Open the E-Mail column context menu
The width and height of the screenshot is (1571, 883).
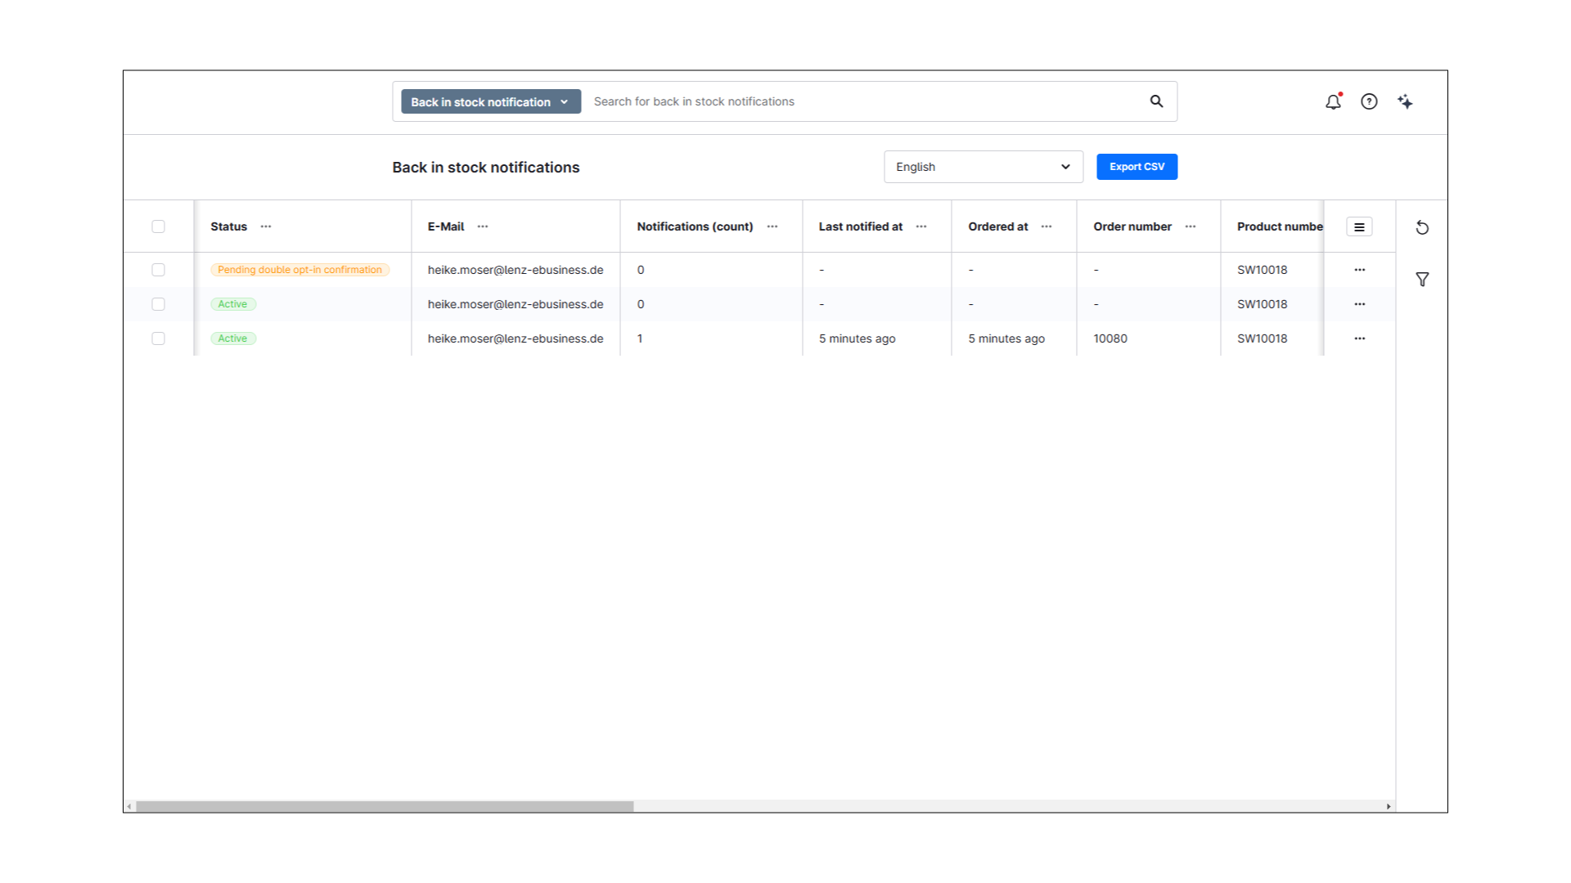coord(483,226)
